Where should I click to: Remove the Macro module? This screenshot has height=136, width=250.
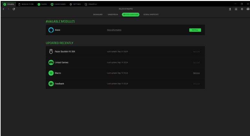[196, 73]
